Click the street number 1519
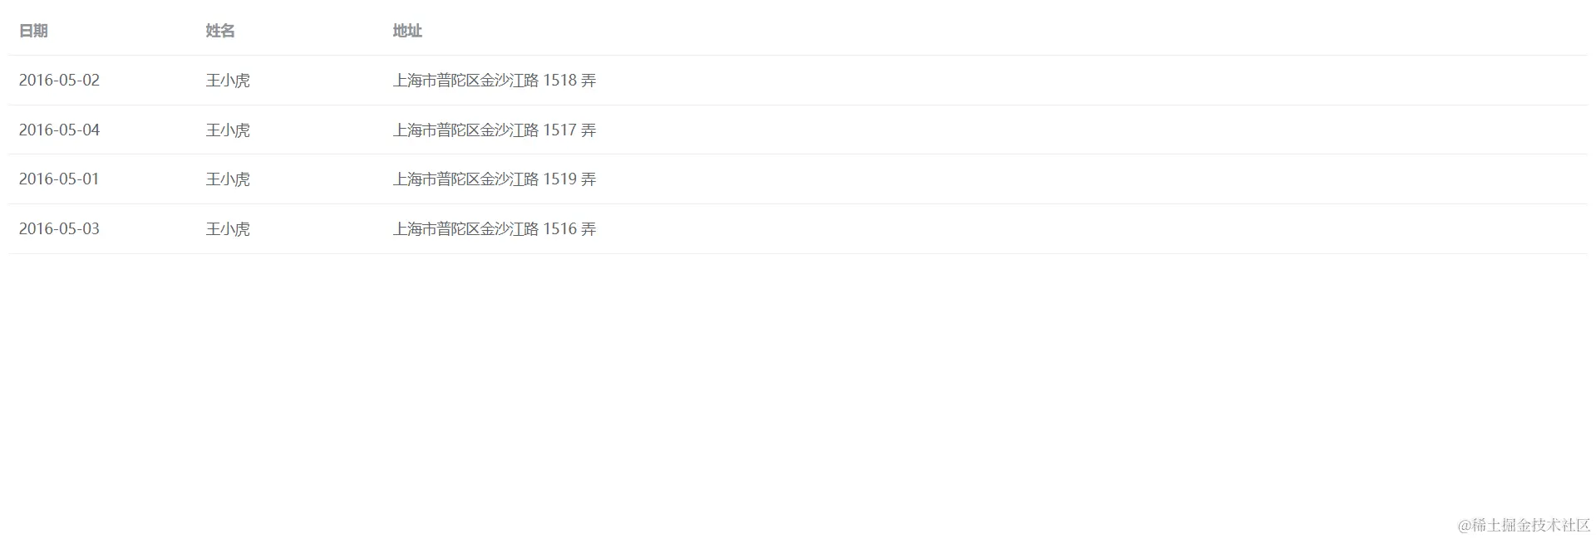The width and height of the screenshot is (1596, 539). point(559,179)
